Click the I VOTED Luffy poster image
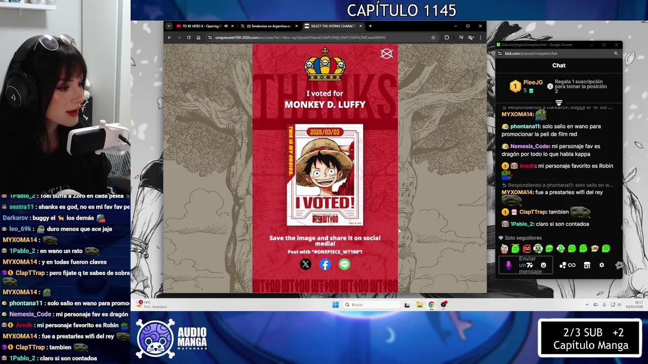 (325, 175)
